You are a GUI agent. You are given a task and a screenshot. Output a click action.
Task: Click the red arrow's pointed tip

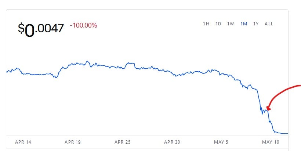pyautogui.click(x=267, y=109)
